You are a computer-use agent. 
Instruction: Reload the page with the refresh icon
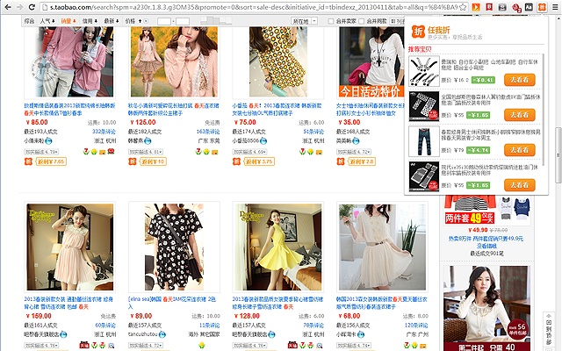(x=32, y=7)
